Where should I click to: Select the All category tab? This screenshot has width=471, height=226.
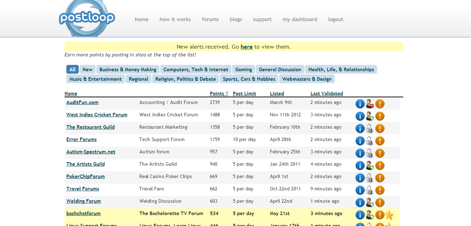click(x=72, y=69)
